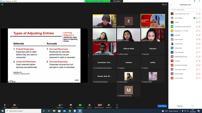Select Tasya Ruth Juliana in participants list
The image size is (202, 113).
(x=185, y=69)
